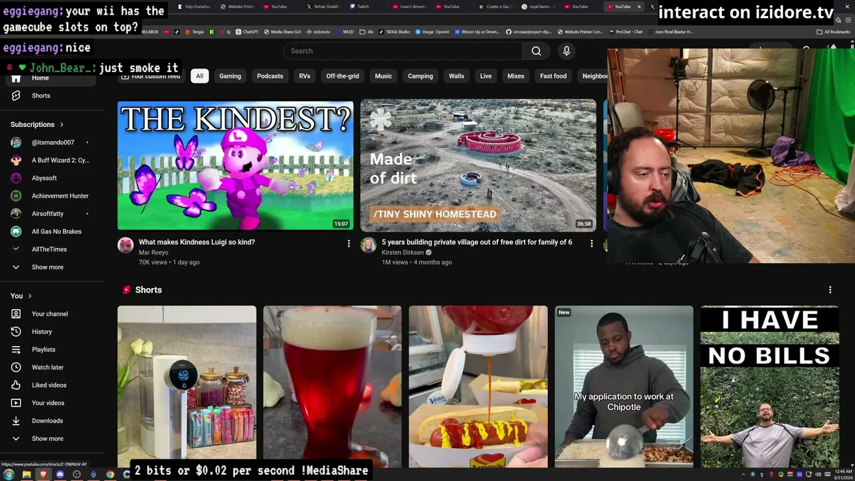855x481 pixels.
Task: Click the volume icon in system tray
Action: tap(818, 474)
